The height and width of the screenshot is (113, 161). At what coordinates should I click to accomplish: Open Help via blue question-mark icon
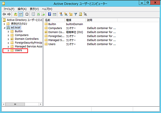(x=49, y=14)
